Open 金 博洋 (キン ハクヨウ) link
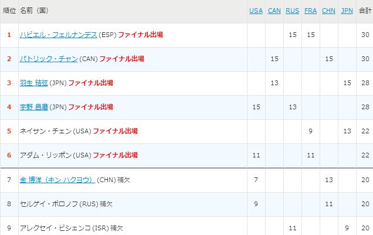Viewport: 373px width, 235px height. 56,180
